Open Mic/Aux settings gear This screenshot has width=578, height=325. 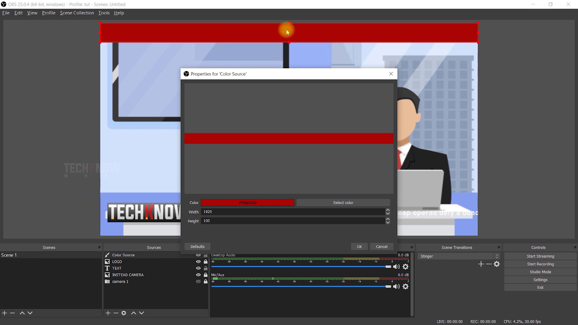pos(406,286)
